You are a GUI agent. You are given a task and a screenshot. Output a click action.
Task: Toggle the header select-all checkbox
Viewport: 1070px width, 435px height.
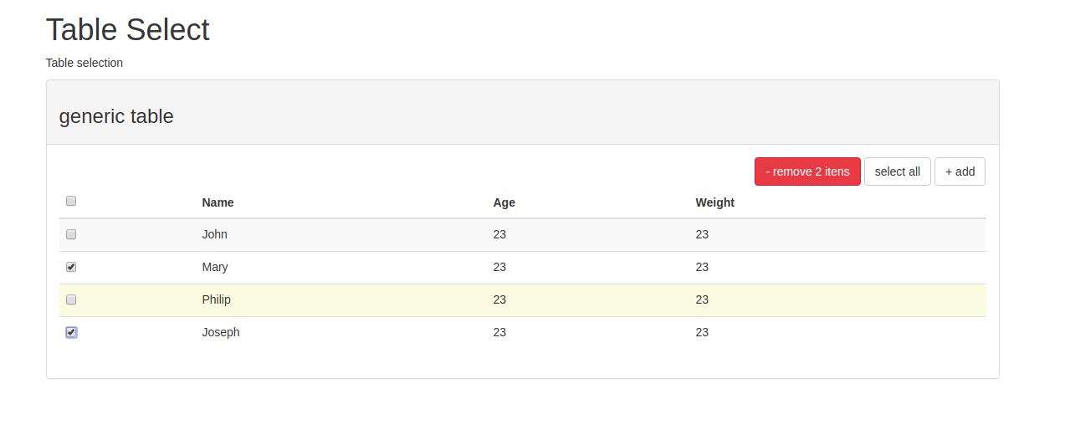click(71, 201)
